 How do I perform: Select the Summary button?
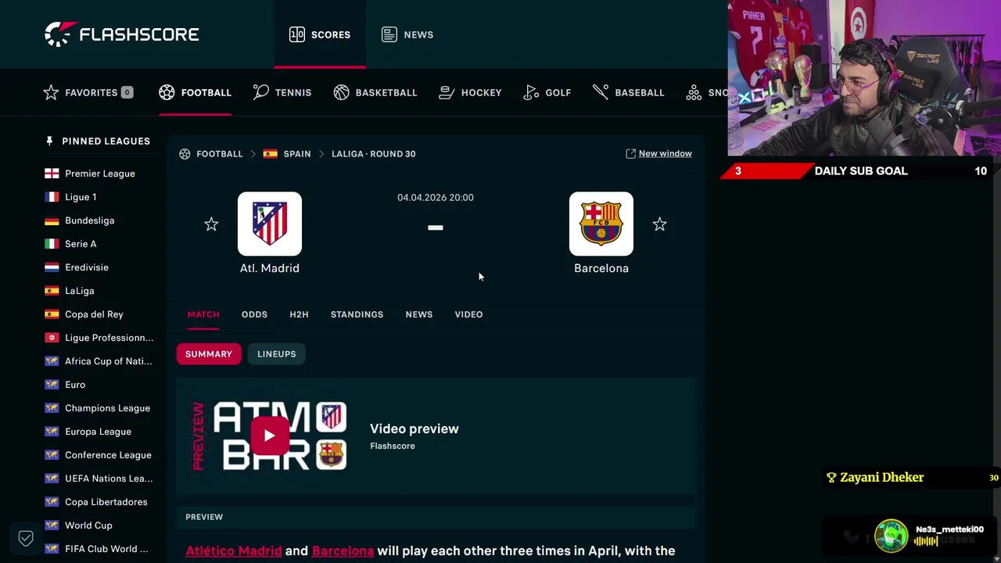pyautogui.click(x=209, y=354)
